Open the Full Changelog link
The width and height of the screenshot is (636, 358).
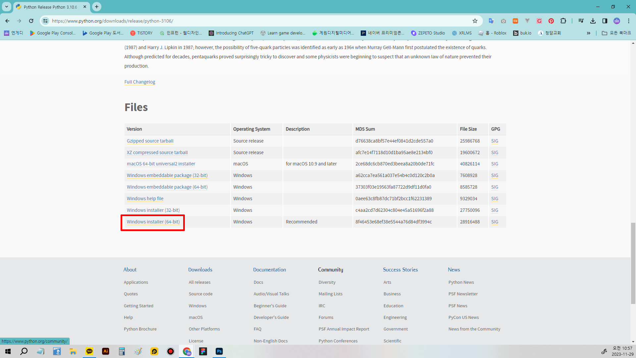coord(139,82)
